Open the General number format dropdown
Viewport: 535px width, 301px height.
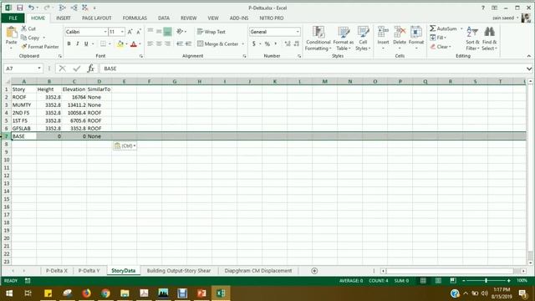[298, 32]
